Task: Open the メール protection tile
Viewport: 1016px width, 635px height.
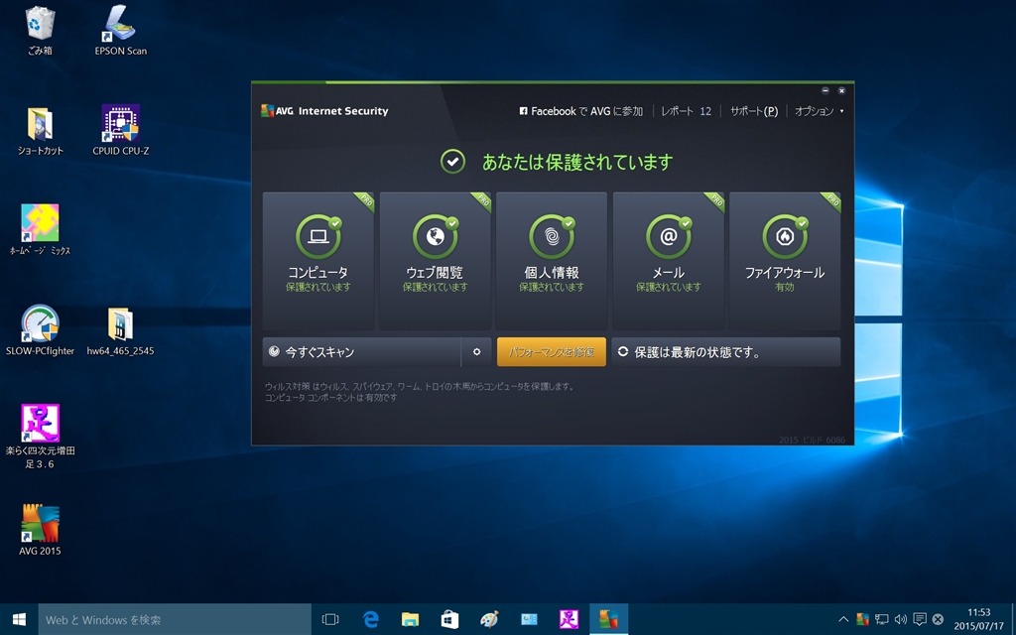Action: pos(668,261)
